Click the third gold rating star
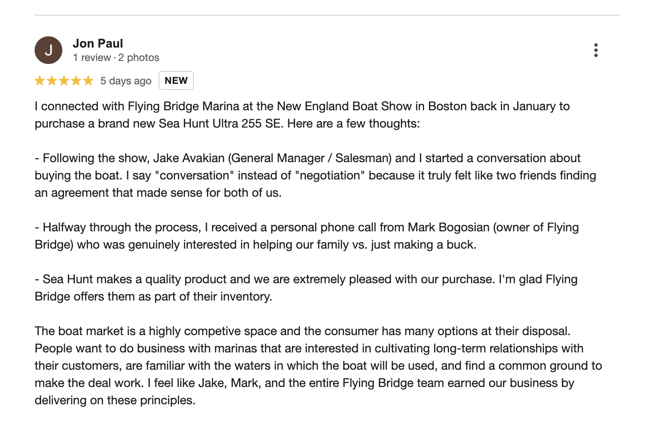 (64, 81)
